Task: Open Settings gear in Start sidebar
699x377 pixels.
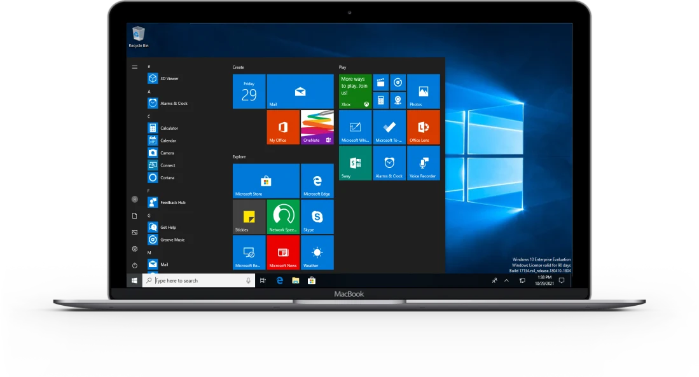Action: tap(135, 249)
